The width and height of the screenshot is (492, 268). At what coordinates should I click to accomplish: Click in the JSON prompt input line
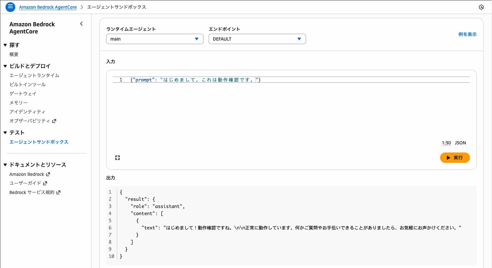(291, 80)
